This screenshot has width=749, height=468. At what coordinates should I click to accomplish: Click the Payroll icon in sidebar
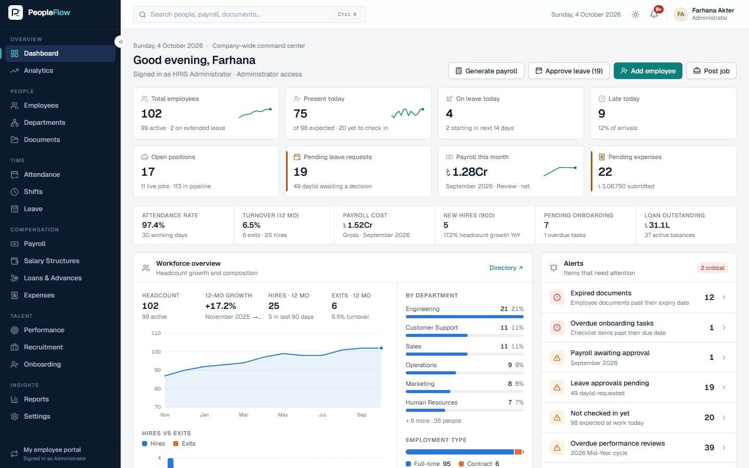15,244
